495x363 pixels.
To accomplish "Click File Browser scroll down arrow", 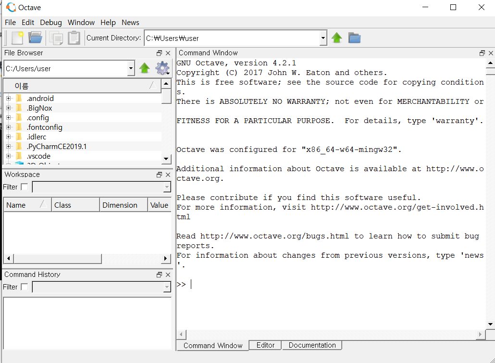I will pos(166,159).
